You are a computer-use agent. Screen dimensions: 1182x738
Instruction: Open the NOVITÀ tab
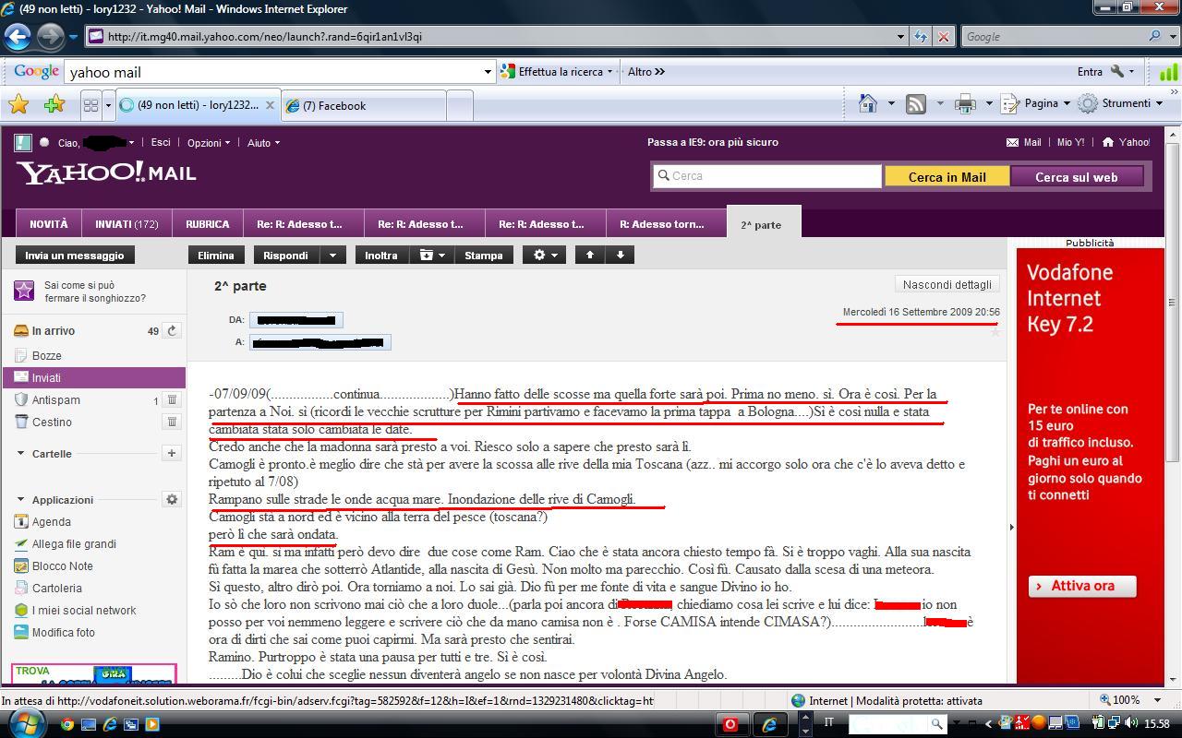tap(49, 224)
